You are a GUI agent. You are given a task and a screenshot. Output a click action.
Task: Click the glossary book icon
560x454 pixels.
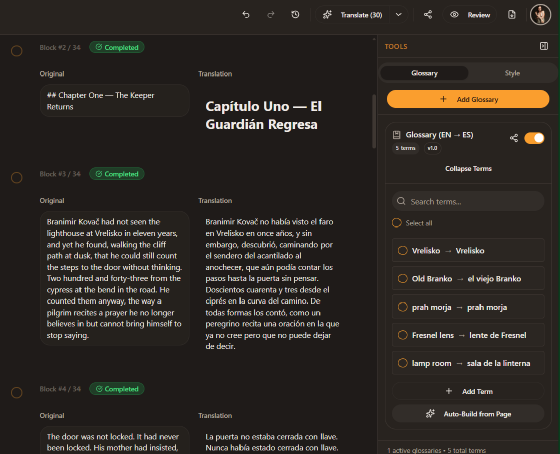[396, 135]
